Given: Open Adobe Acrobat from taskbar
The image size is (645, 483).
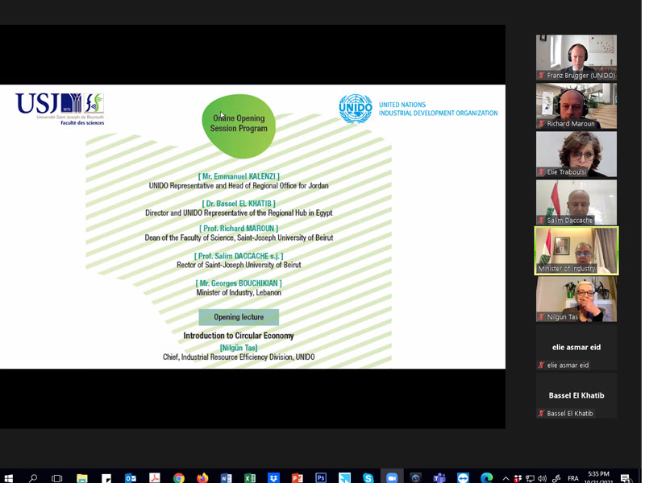Looking at the screenshot, I should point(155,477).
